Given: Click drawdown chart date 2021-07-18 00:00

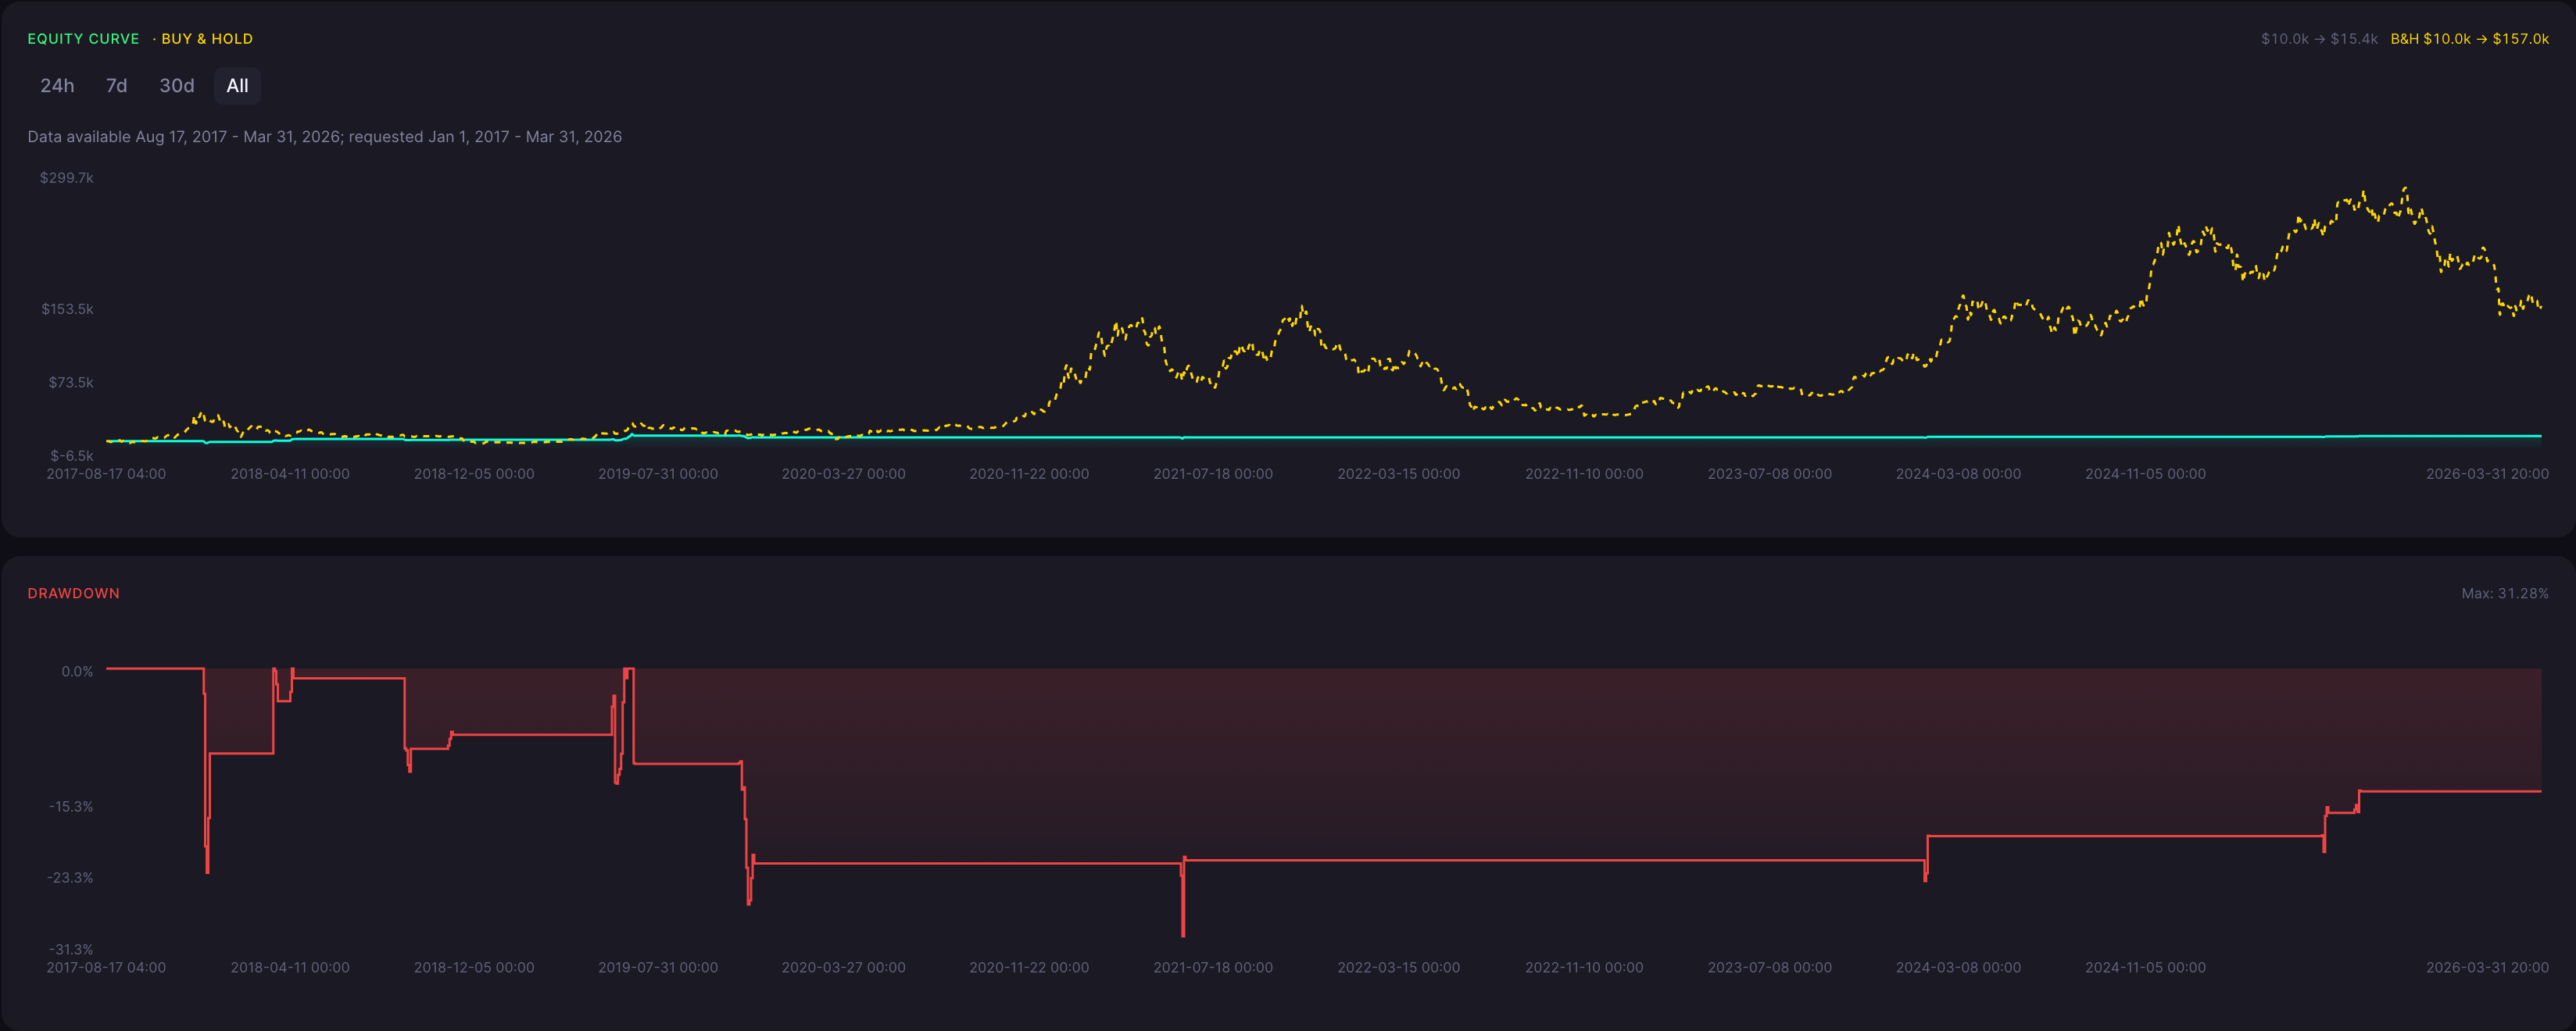Looking at the screenshot, I should coord(1213,967).
